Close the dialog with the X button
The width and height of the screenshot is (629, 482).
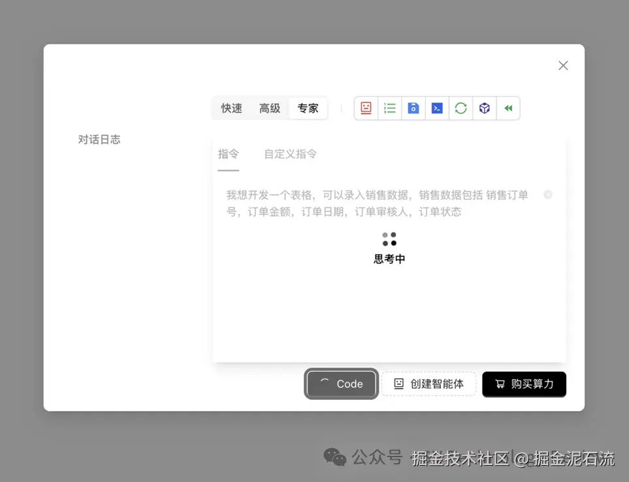click(x=563, y=65)
